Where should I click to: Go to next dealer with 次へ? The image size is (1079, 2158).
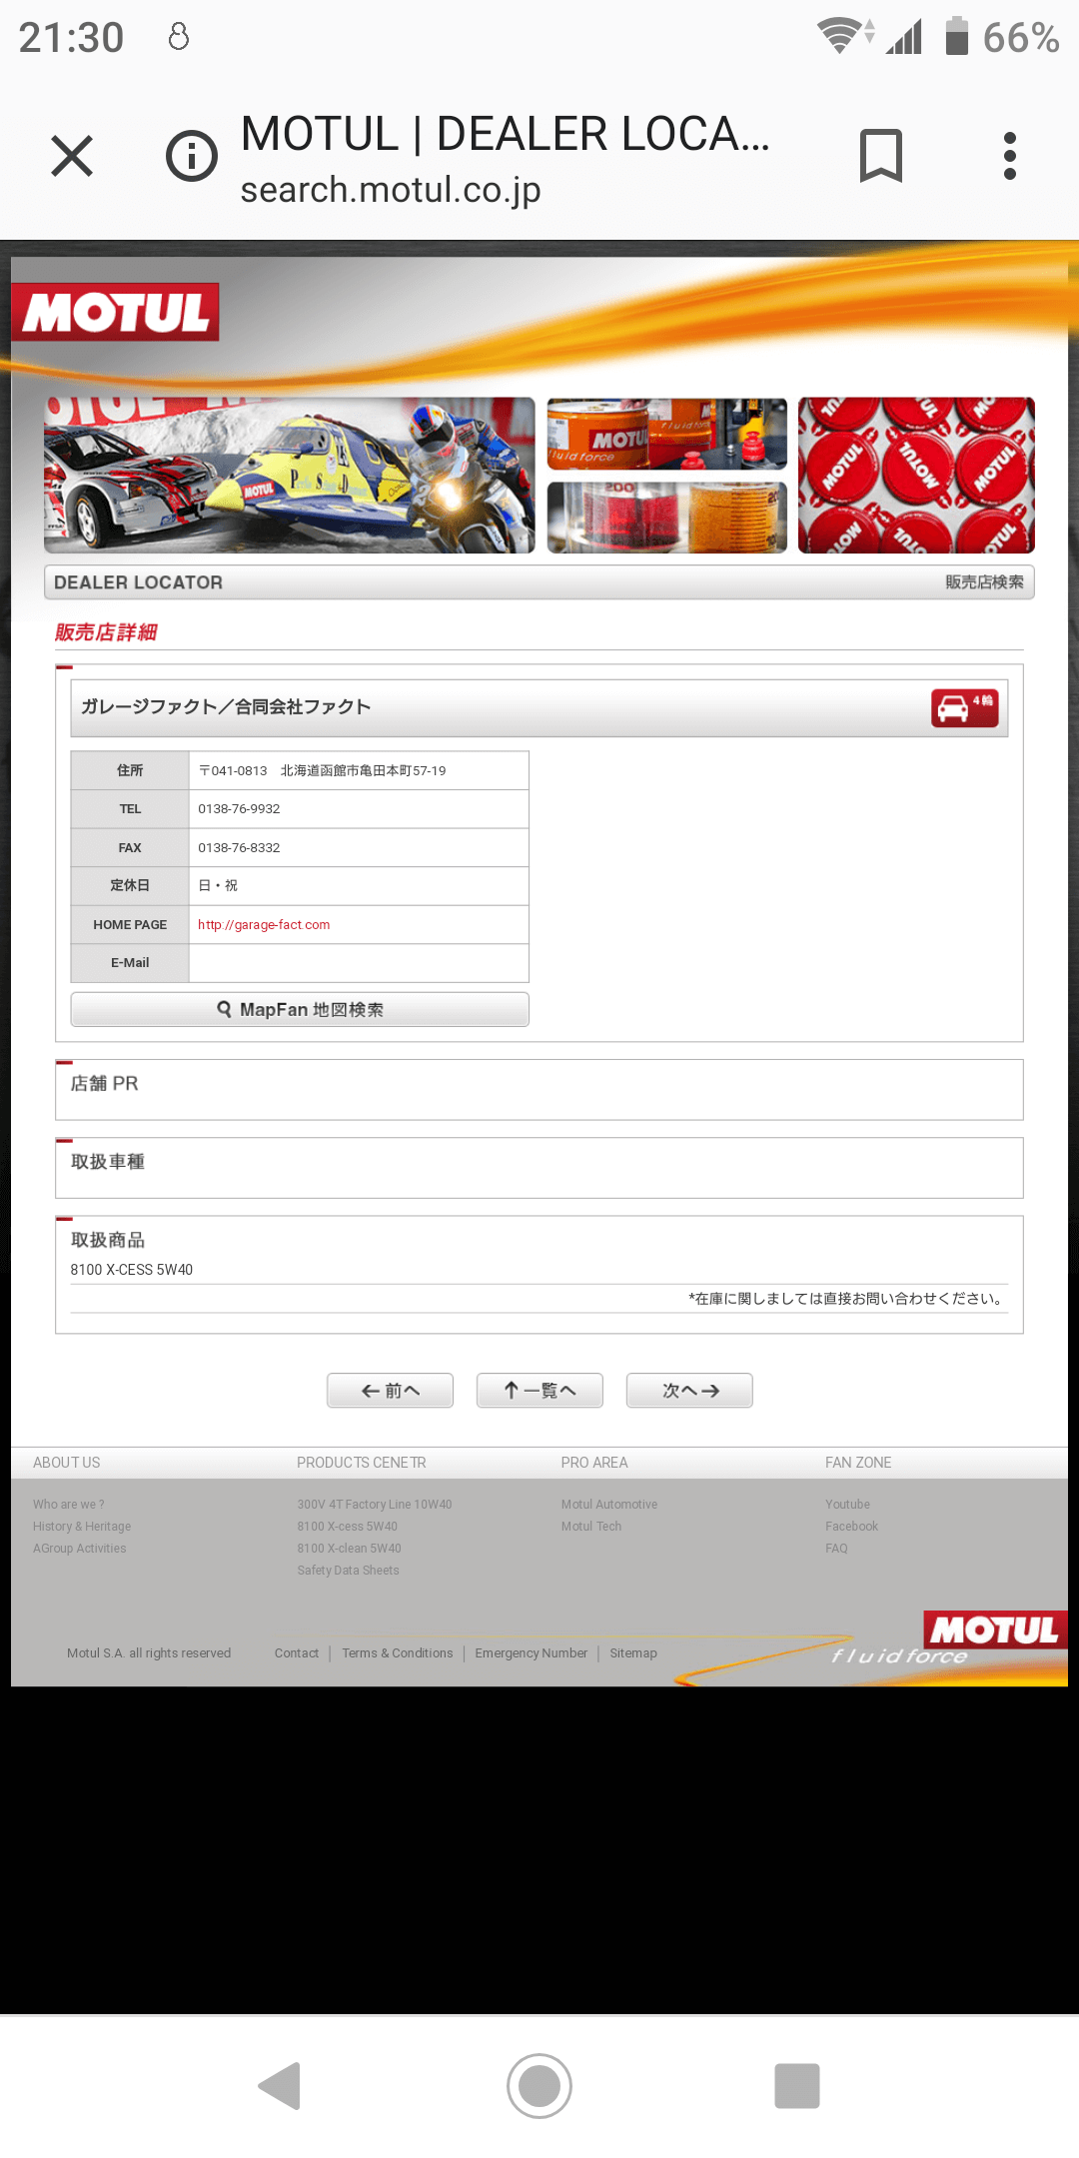689,1391
